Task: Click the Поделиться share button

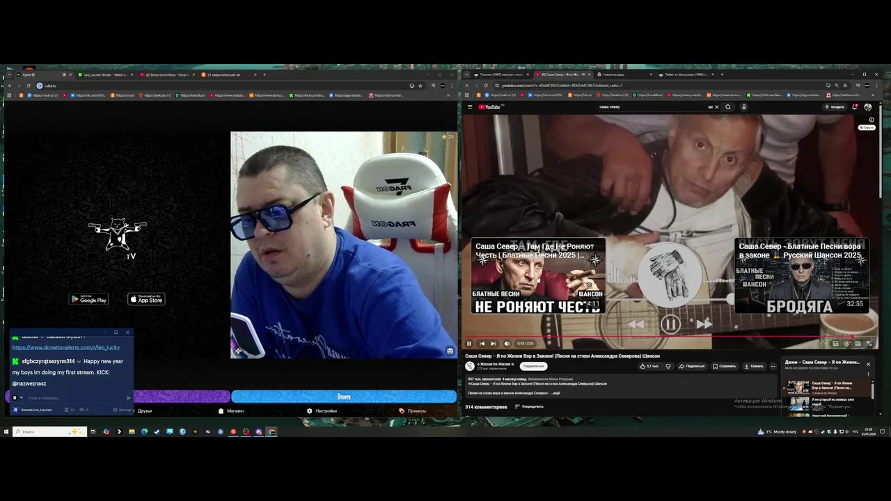Action: pyautogui.click(x=693, y=366)
